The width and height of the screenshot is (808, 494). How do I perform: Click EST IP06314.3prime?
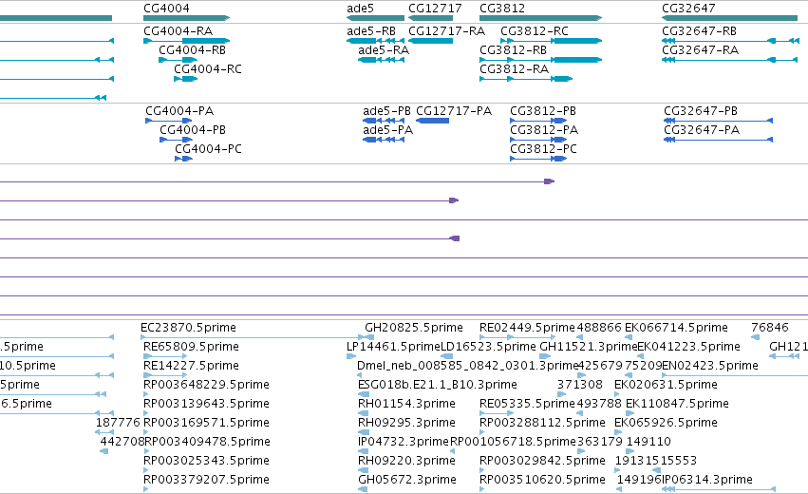click(x=707, y=480)
